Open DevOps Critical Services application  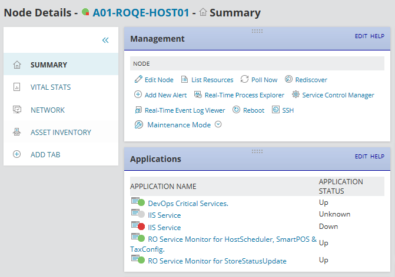(188, 204)
